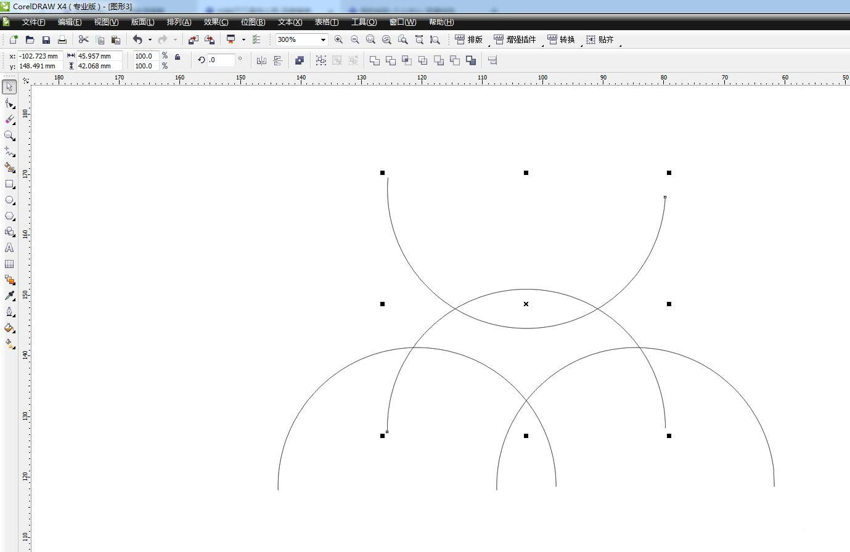Select the Text tool
850x552 pixels.
pos(9,248)
